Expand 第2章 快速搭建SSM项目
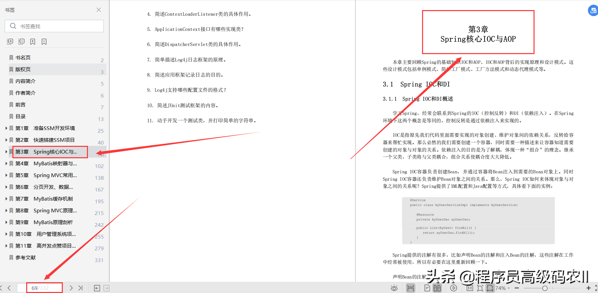The image size is (598, 293). coord(6,140)
